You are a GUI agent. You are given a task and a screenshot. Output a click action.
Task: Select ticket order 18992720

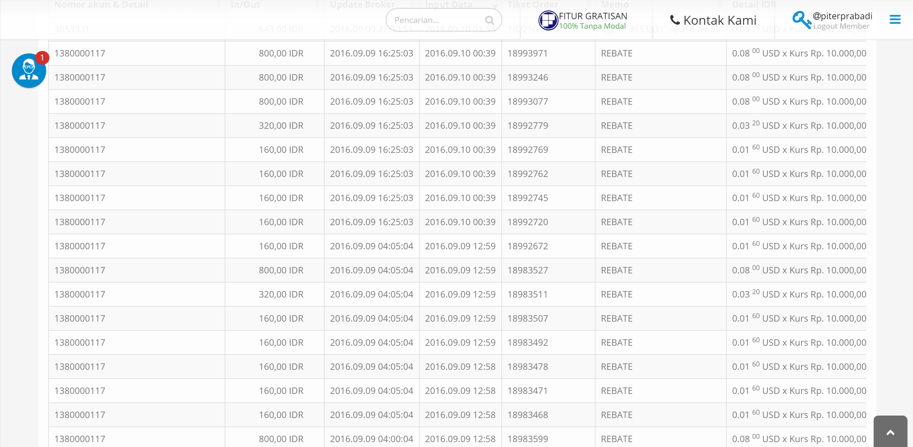[527, 222]
